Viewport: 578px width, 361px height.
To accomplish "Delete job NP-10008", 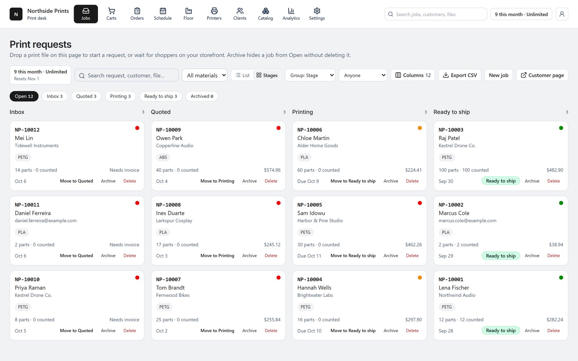I will (x=271, y=256).
